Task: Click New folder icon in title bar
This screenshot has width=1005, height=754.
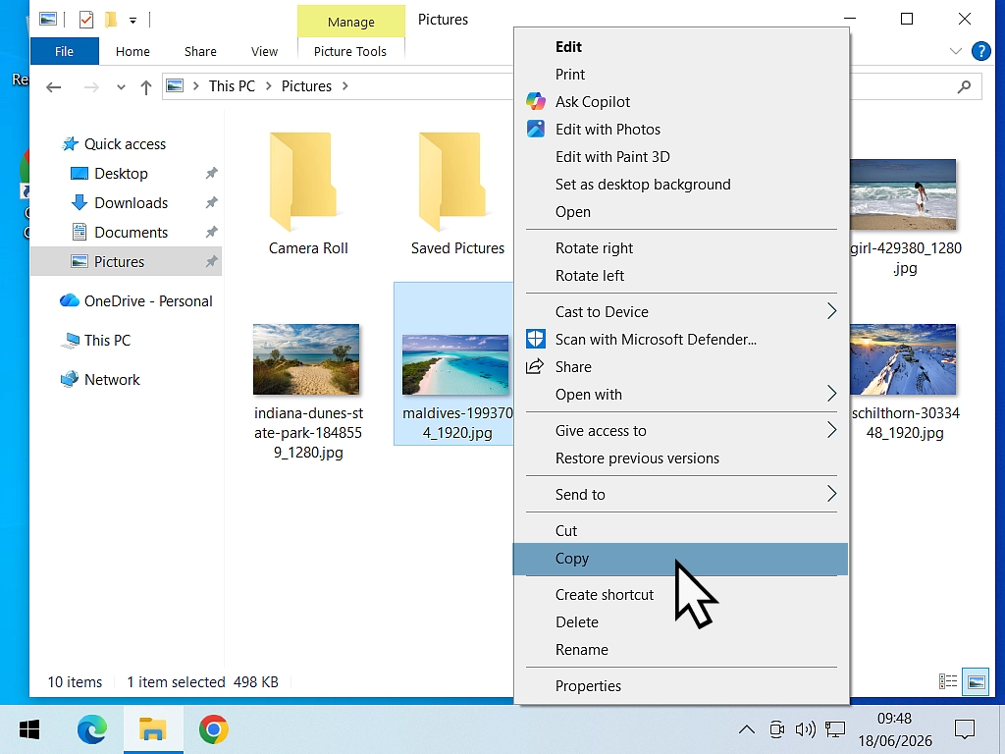Action: pos(111,20)
